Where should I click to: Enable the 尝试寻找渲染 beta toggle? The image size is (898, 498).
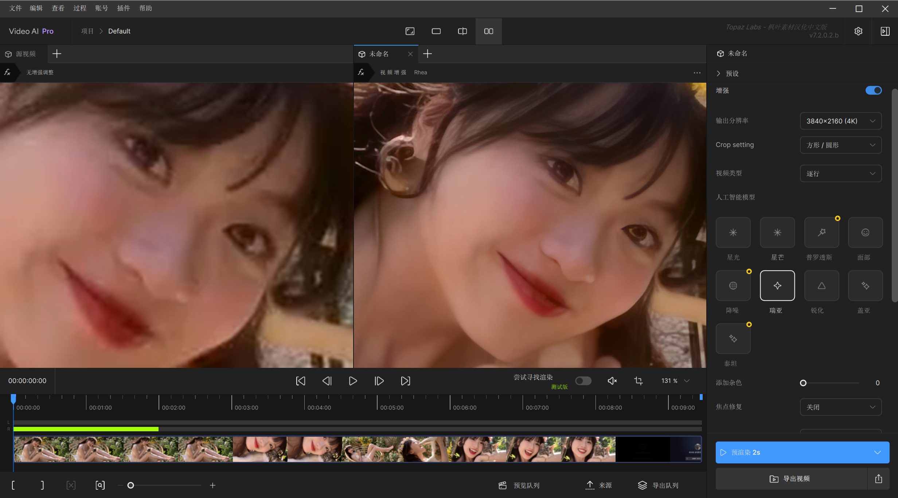tap(583, 381)
